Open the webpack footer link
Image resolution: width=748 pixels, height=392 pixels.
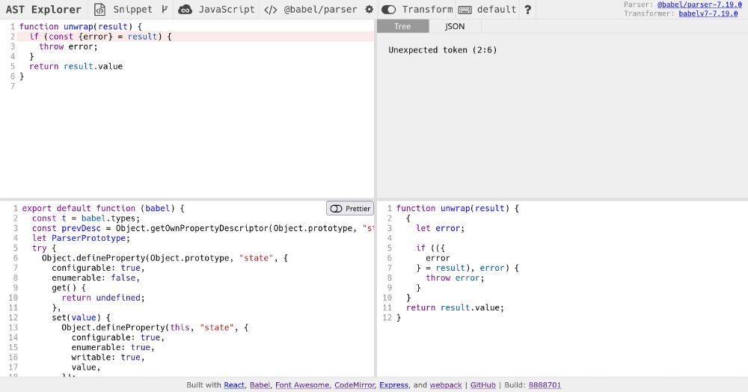pos(446,385)
